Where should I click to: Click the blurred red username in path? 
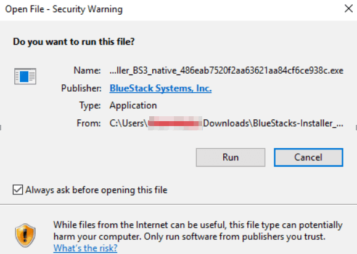point(175,124)
